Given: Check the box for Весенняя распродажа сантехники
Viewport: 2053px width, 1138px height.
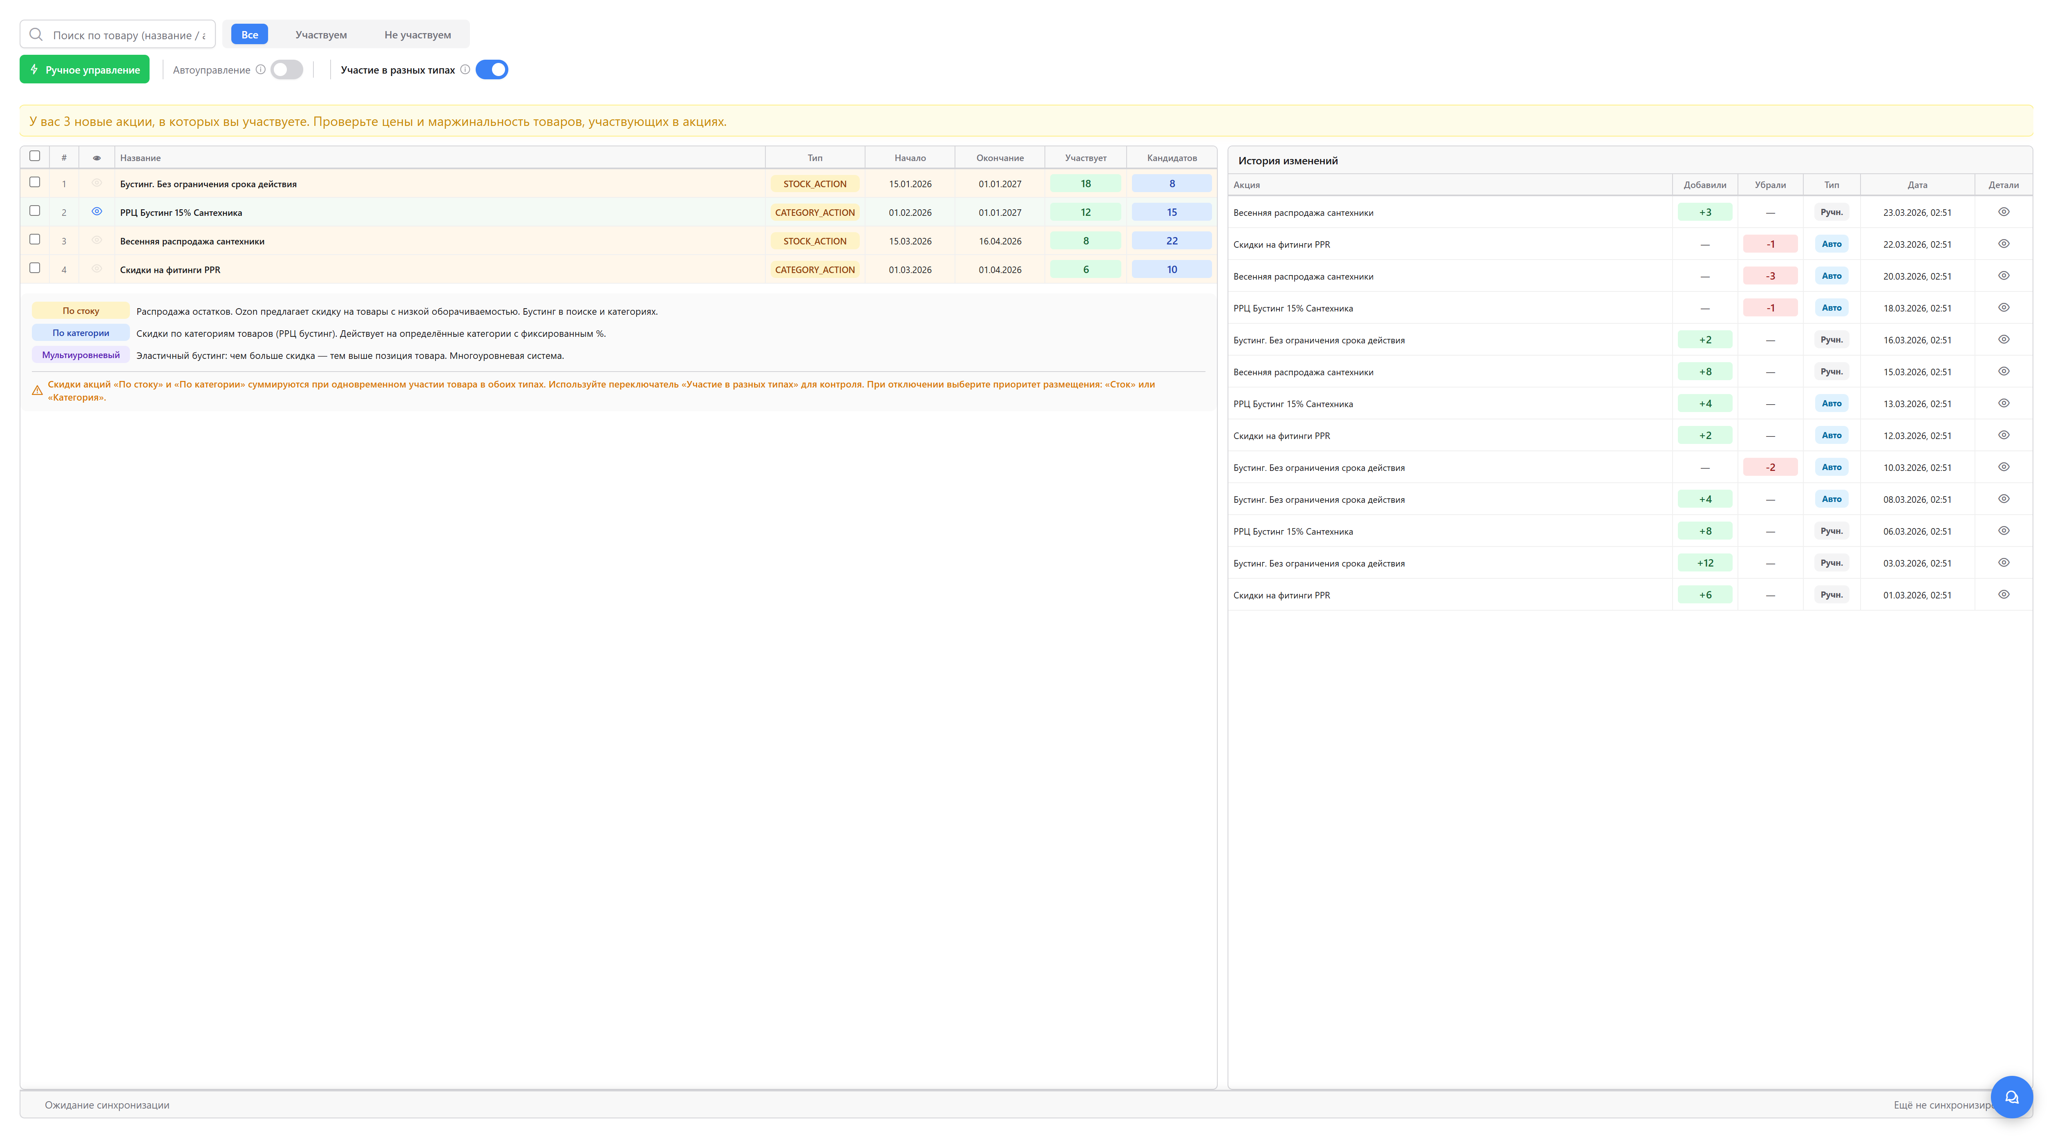Looking at the screenshot, I should pyautogui.click(x=34, y=239).
